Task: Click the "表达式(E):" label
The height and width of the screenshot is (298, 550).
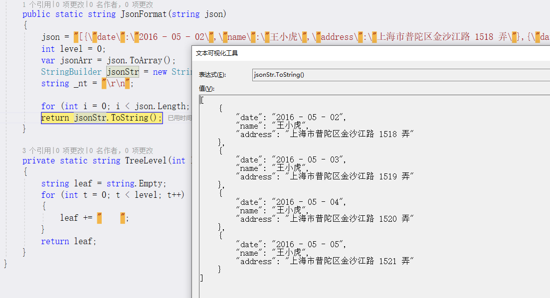Action: (212, 75)
